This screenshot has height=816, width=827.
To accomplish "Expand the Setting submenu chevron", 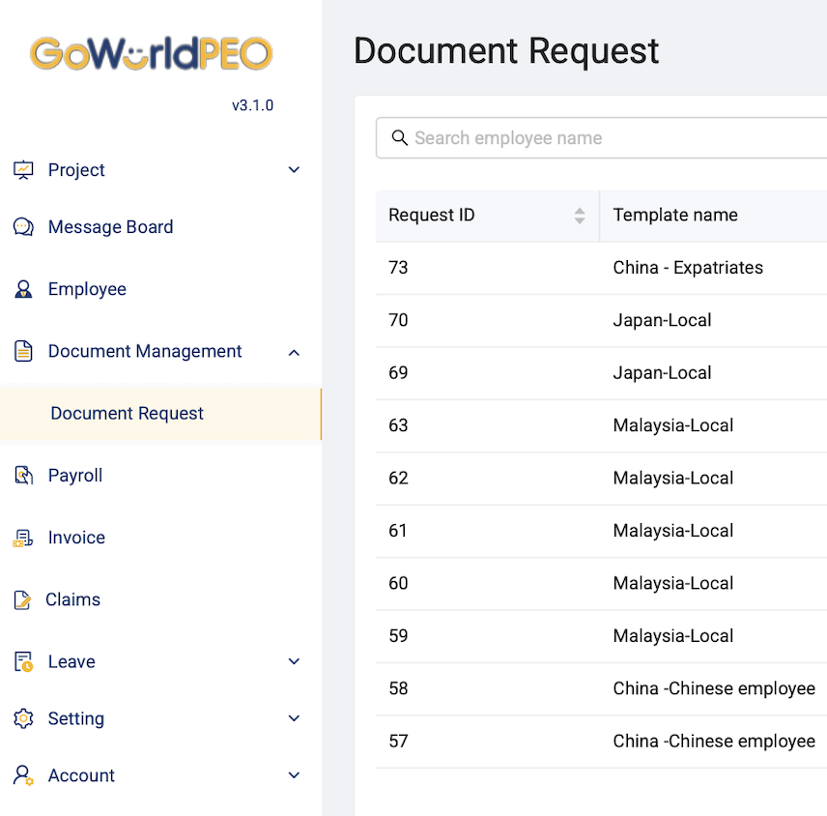I will coord(295,718).
